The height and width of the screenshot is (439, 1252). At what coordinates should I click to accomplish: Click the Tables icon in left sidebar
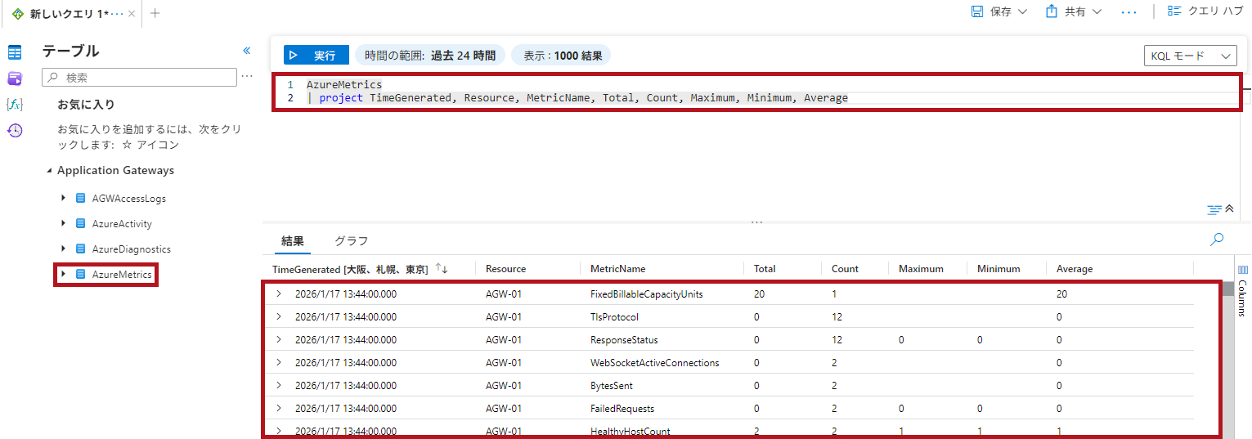[x=15, y=52]
